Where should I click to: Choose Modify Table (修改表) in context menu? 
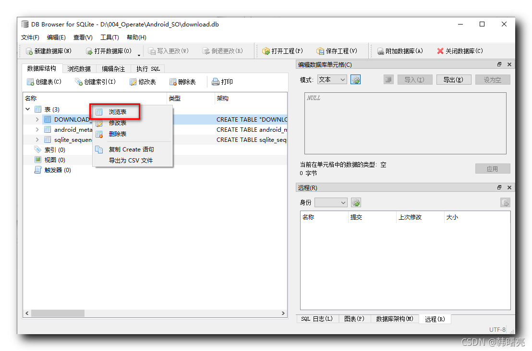133,123
